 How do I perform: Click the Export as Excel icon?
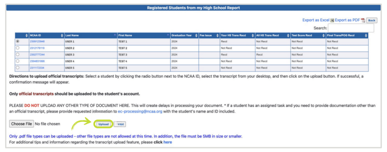click(x=333, y=20)
